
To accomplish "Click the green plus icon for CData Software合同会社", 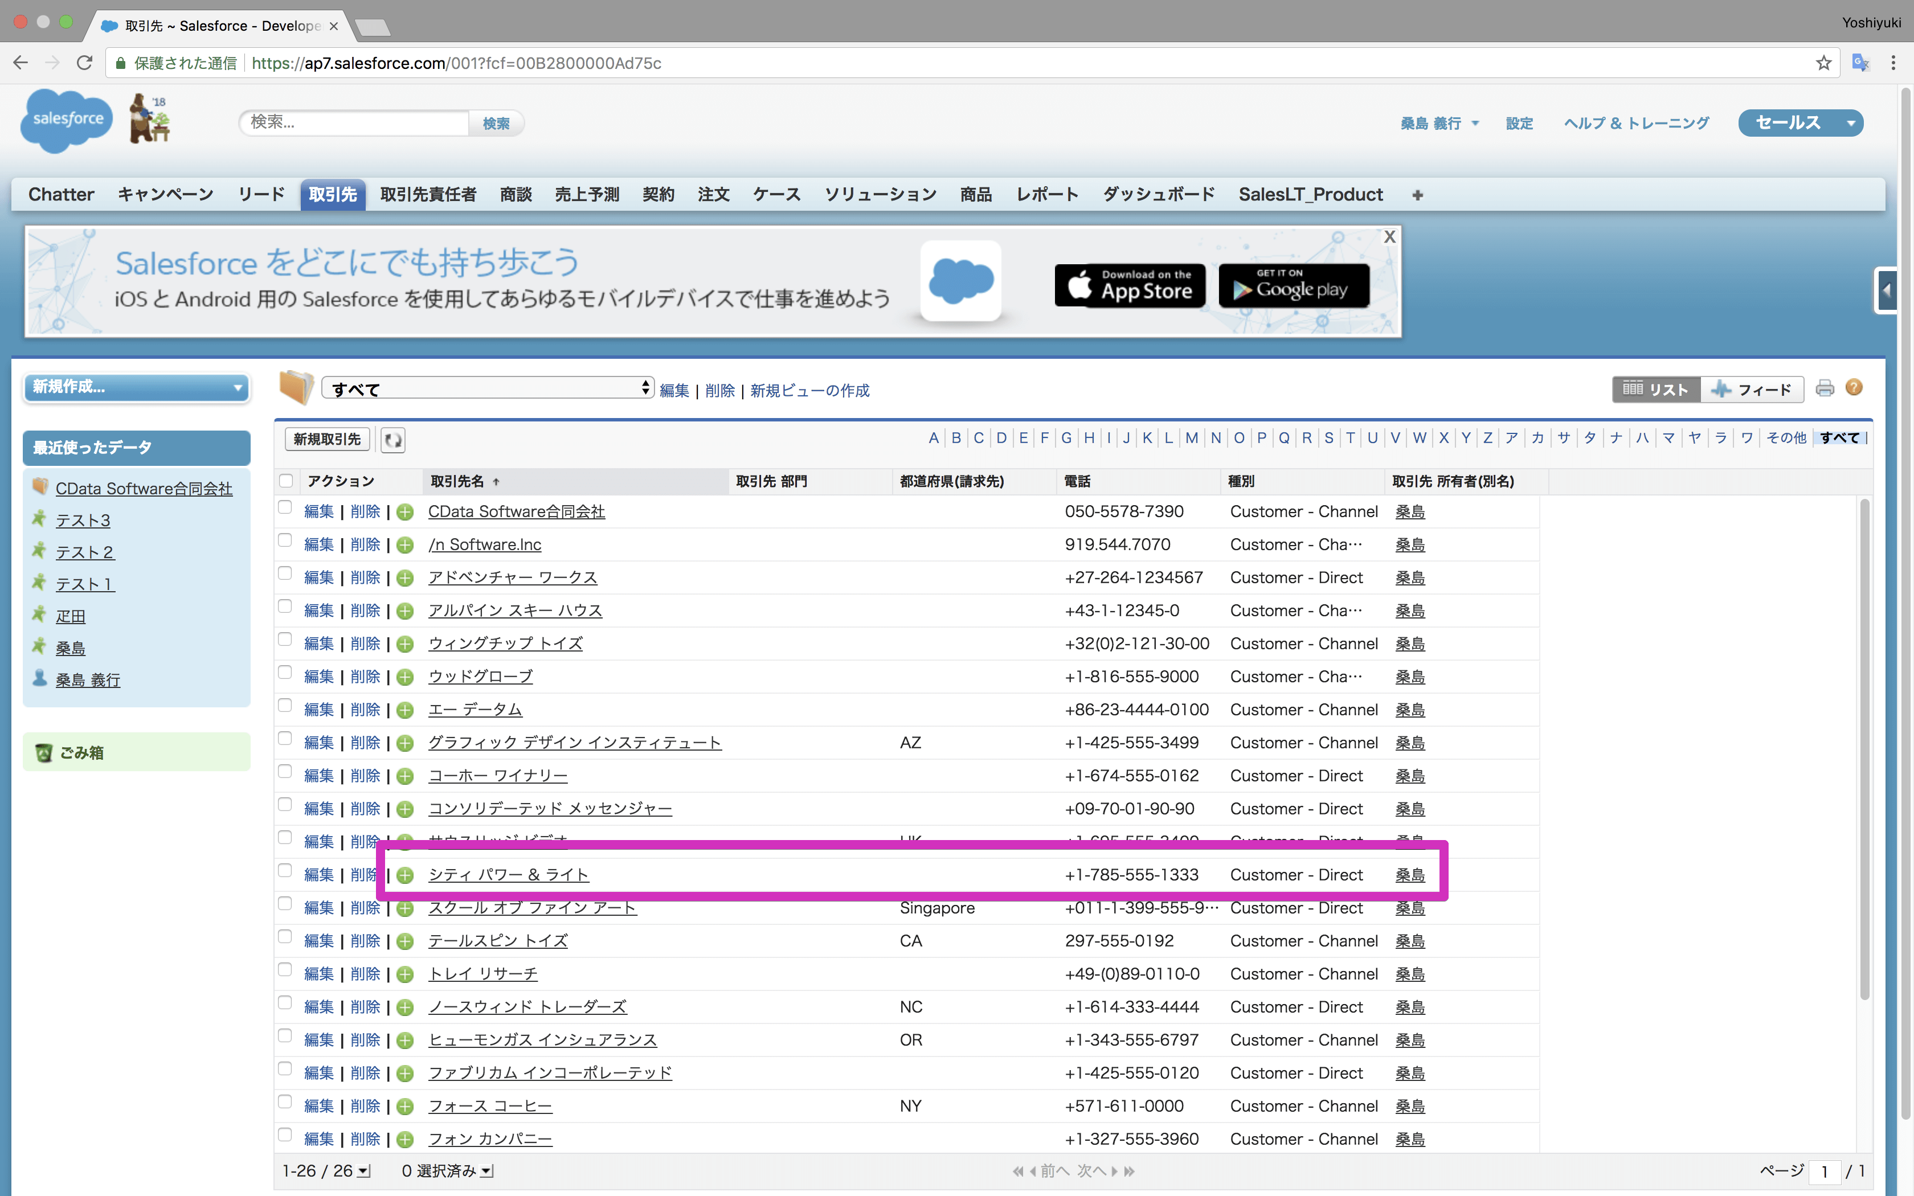I will pos(405,513).
